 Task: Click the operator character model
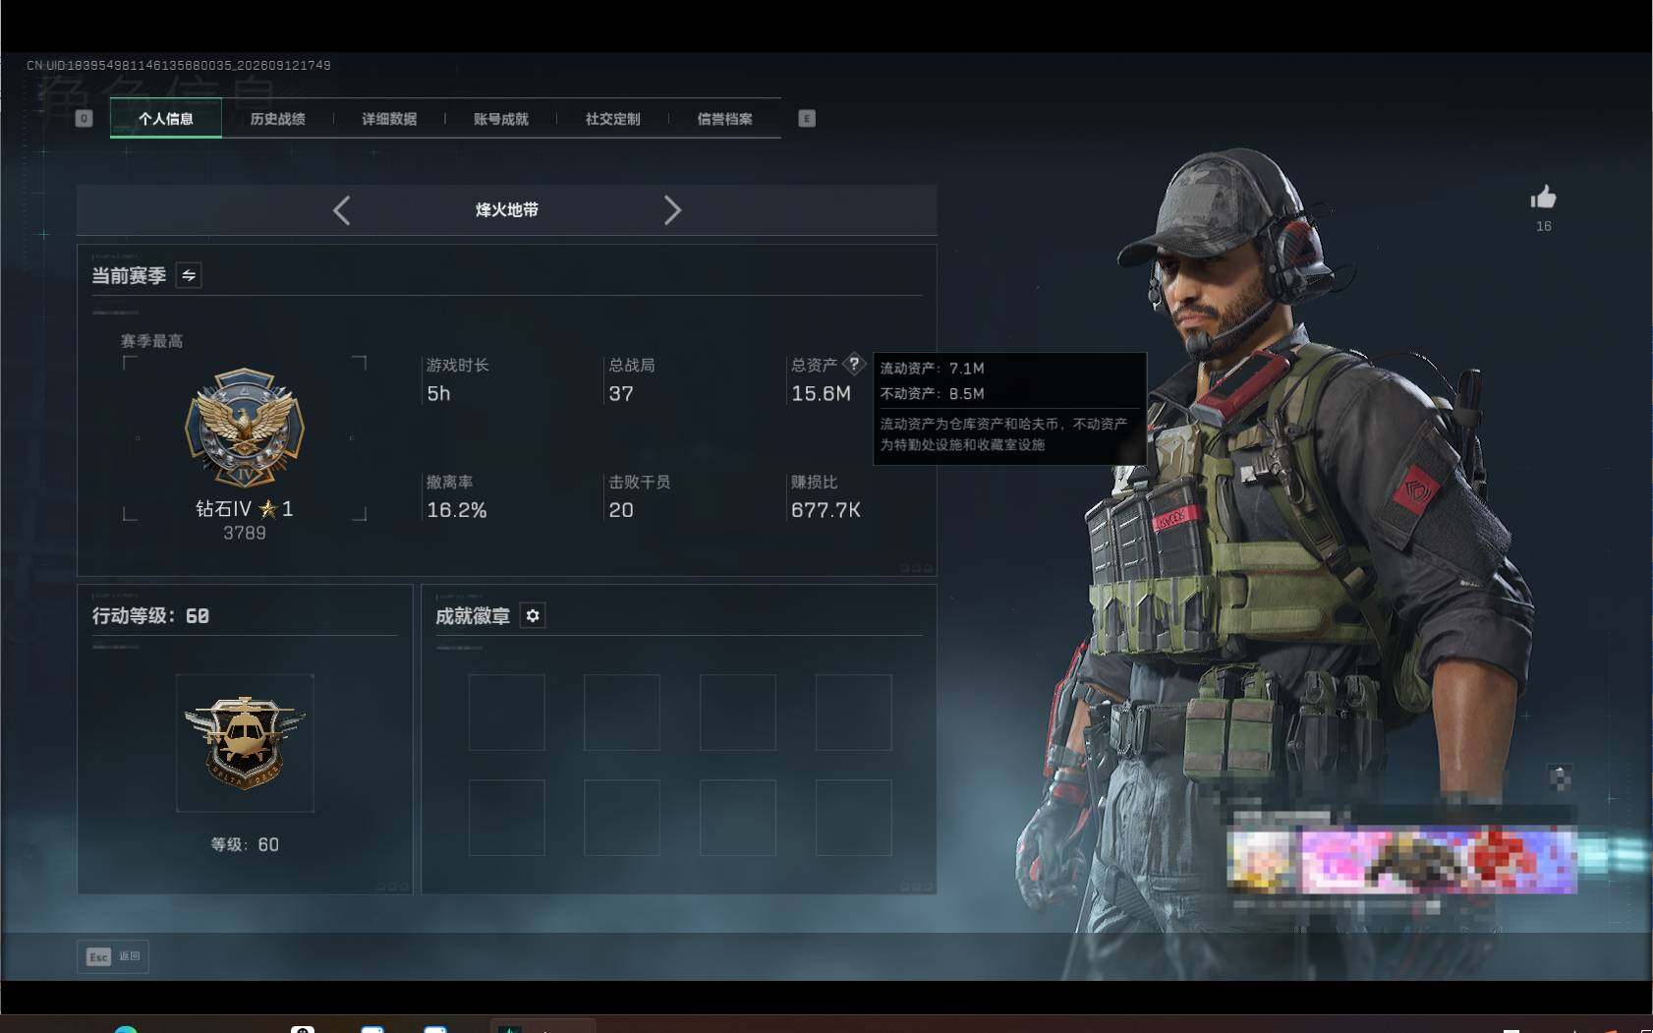(1278, 541)
